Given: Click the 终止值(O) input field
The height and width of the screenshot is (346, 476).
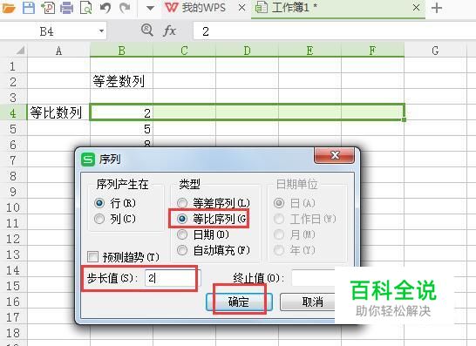Looking at the screenshot, I should pyautogui.click(x=314, y=278).
